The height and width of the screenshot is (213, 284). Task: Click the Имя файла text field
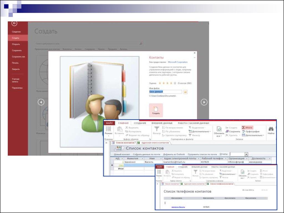click(166, 92)
